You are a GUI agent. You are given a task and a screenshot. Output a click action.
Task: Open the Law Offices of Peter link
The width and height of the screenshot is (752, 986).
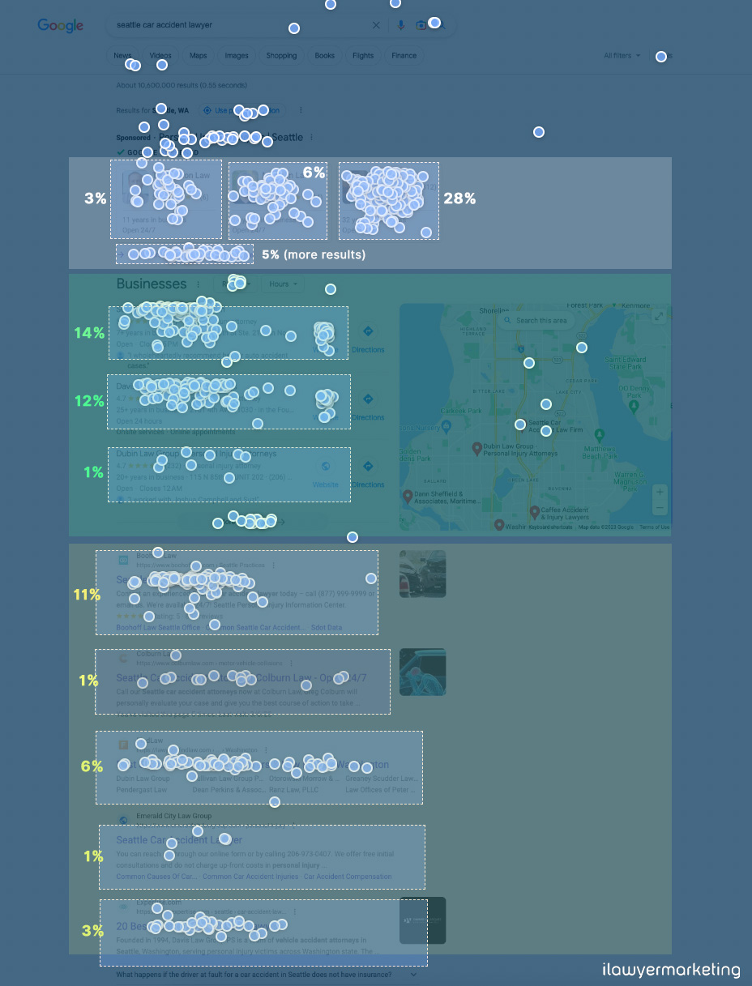381,789
